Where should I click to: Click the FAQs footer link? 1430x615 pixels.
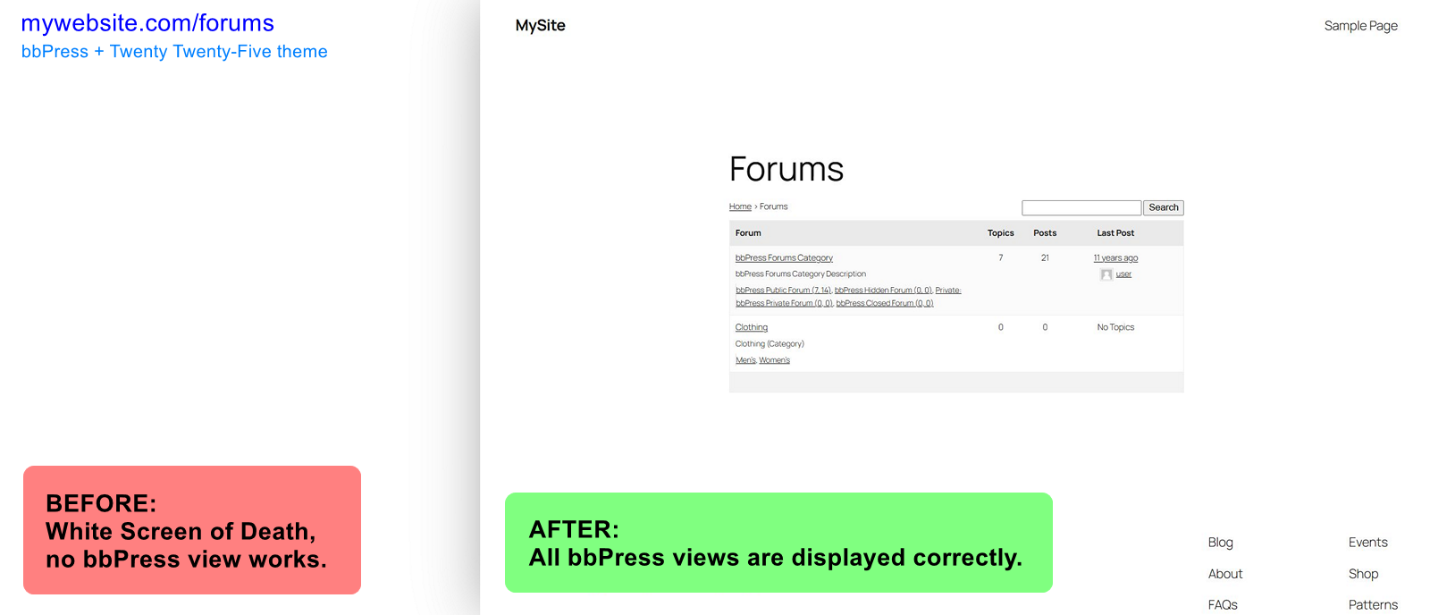(1223, 605)
